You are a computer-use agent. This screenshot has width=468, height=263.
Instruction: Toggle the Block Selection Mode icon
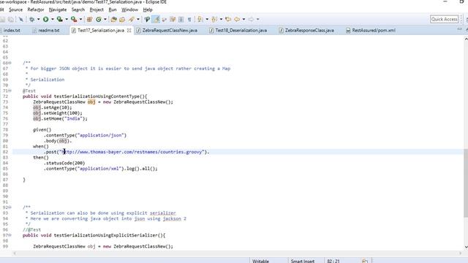point(181,20)
